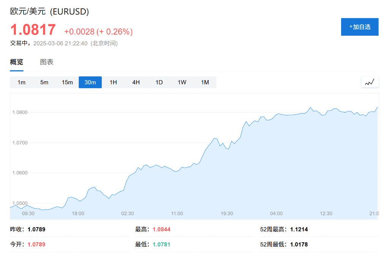Image resolution: width=389 pixels, height=259 pixels.
Task: Select the 30m interval
Action: tap(90, 82)
